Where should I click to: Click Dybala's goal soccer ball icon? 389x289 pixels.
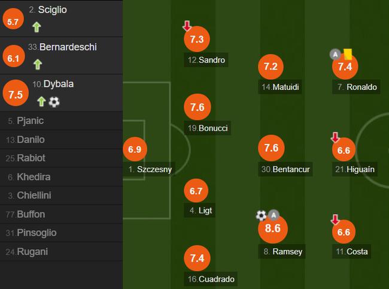[x=54, y=102]
